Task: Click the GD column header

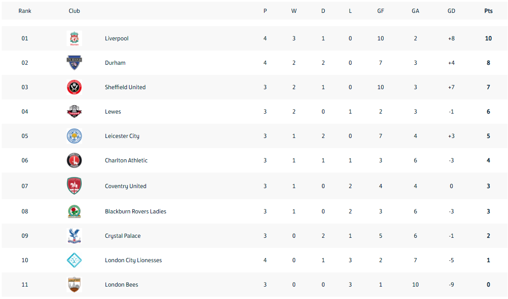Action: click(x=451, y=11)
